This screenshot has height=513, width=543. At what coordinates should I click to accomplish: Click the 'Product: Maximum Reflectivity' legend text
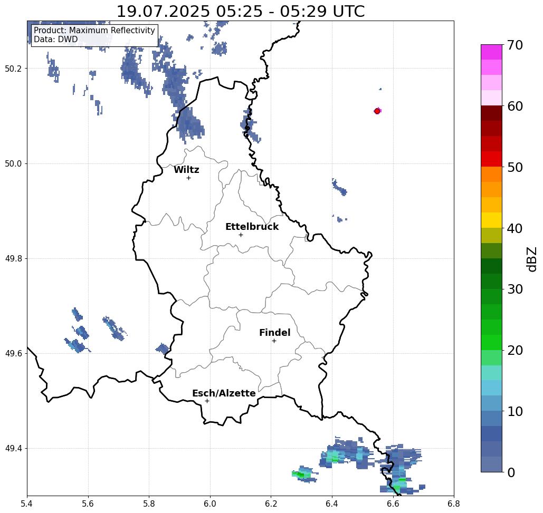tap(94, 31)
